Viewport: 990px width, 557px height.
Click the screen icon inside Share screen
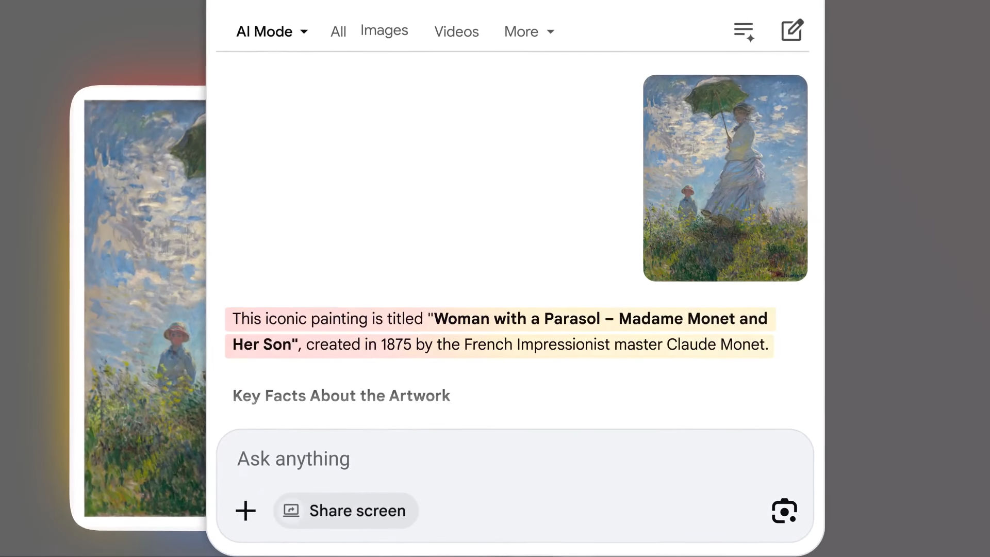tap(291, 511)
